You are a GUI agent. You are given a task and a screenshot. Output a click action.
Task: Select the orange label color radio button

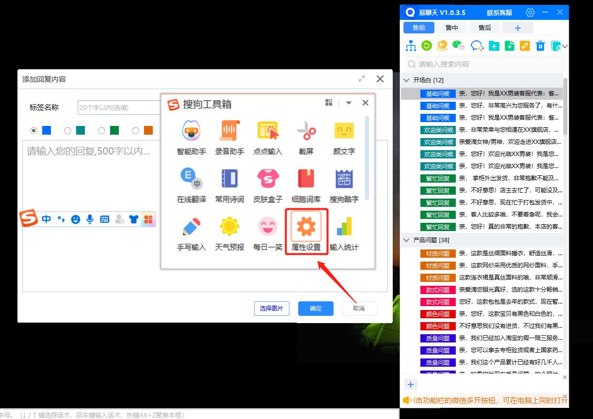pyautogui.click(x=135, y=130)
